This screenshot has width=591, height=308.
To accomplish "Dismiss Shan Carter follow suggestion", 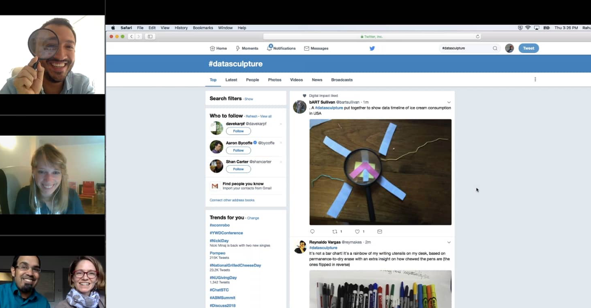I will pyautogui.click(x=281, y=161).
